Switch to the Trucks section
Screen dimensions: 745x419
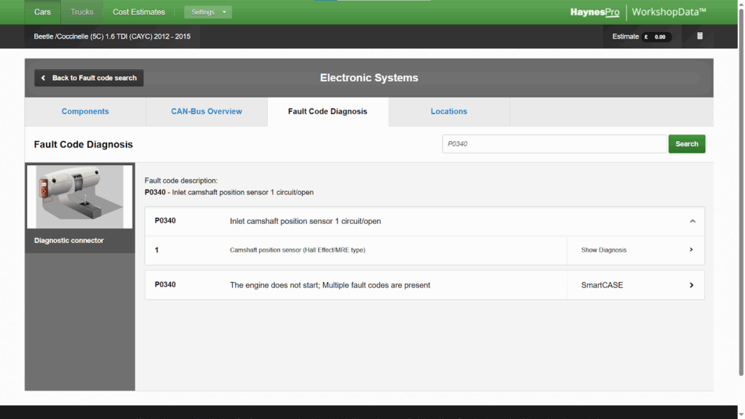pos(81,12)
